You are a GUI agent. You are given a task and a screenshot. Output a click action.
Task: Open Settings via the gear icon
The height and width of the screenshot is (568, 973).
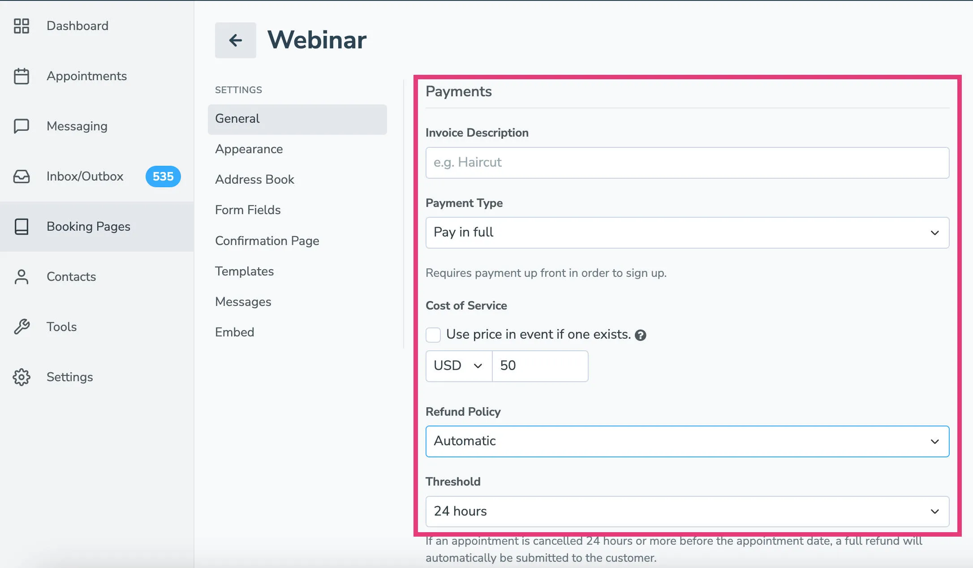click(x=22, y=377)
